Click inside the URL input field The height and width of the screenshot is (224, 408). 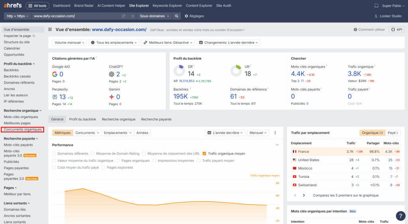[x=77, y=16]
